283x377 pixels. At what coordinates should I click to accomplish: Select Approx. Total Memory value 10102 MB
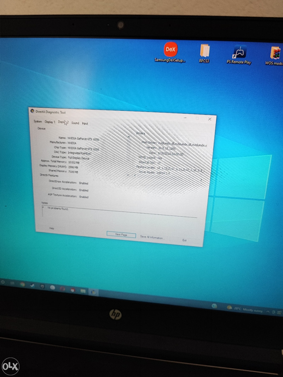[x=74, y=162]
